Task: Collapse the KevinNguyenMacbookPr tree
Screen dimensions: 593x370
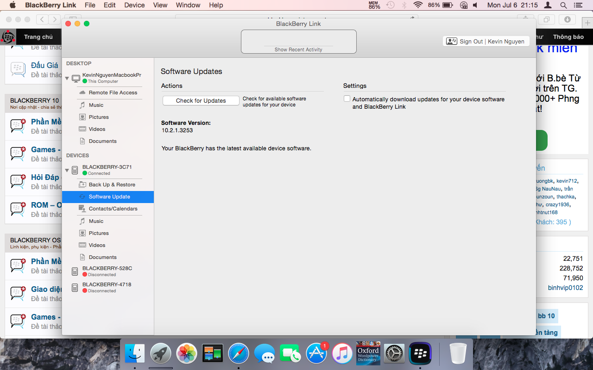Action: click(x=67, y=78)
